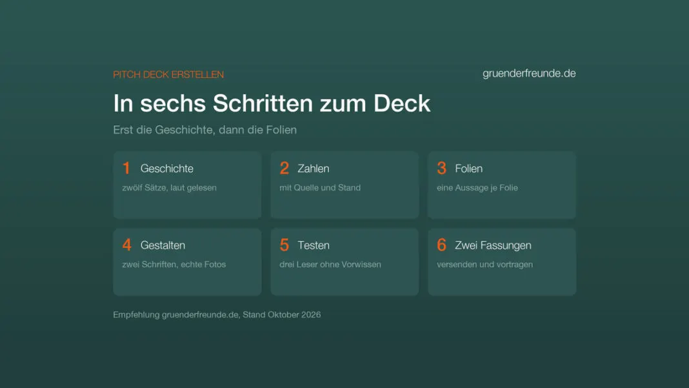
Task: Click the 'PITCH DECK ERSTELLEN' orange heading
Action: (x=168, y=74)
